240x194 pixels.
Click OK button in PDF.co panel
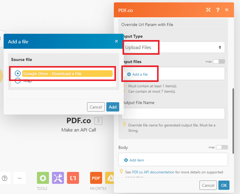(x=224, y=185)
